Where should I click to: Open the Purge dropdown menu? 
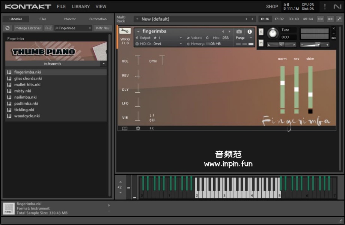coord(244,38)
